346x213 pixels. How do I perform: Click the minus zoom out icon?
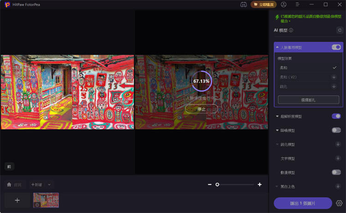pos(209,184)
